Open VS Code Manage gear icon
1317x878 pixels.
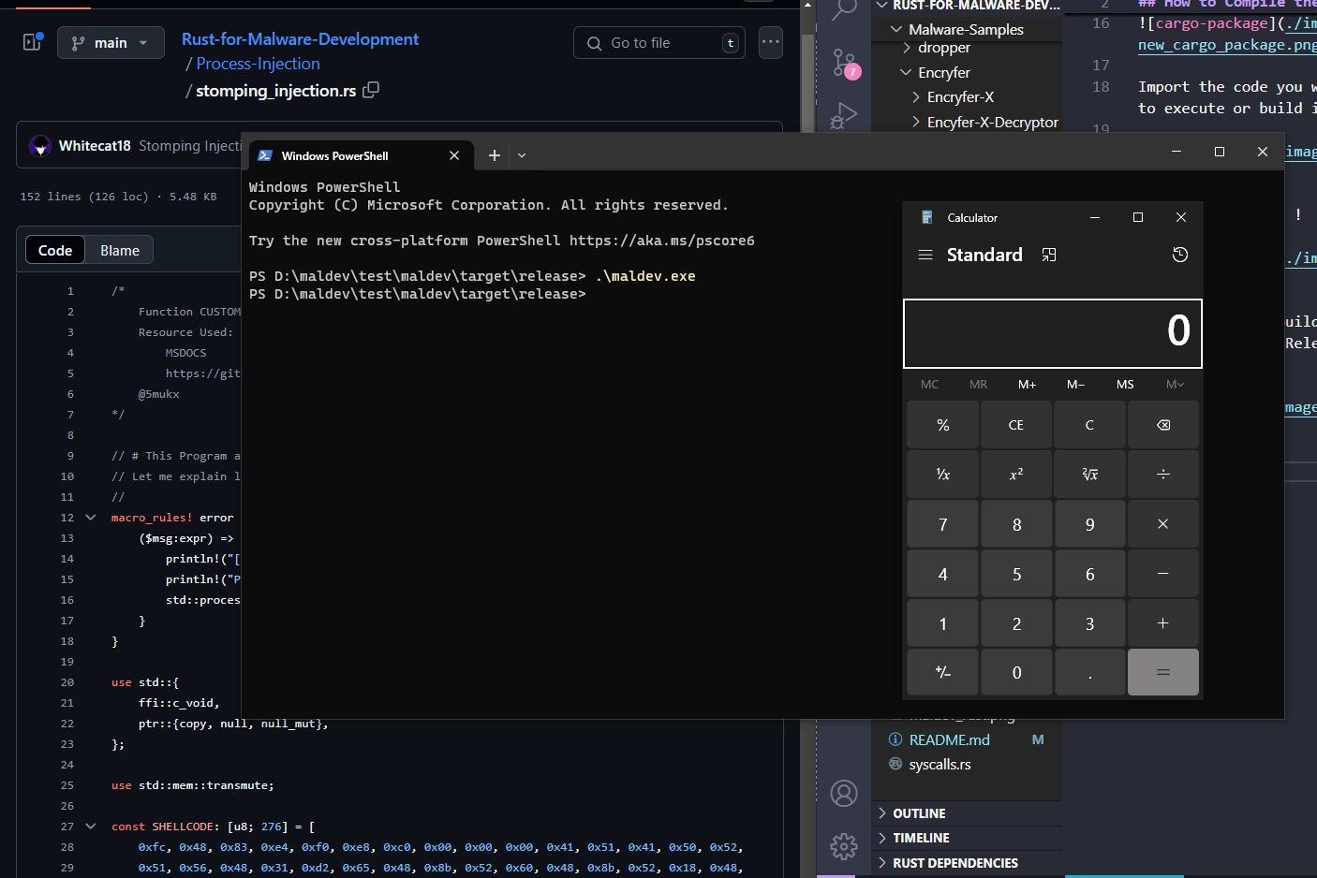tap(844, 846)
